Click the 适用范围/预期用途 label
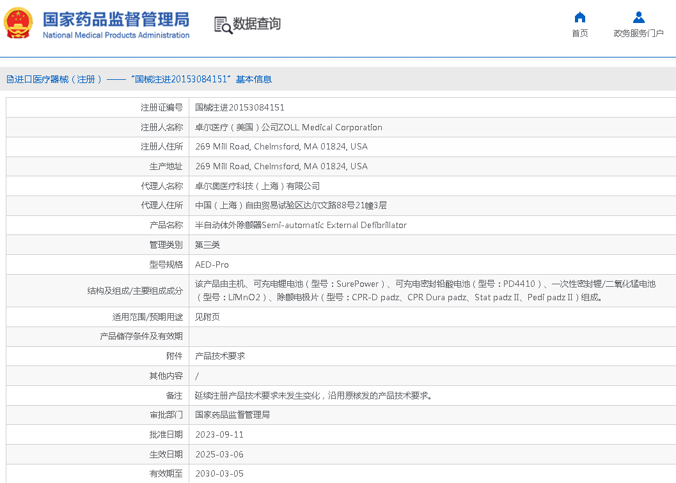676x483 pixels. (148, 317)
